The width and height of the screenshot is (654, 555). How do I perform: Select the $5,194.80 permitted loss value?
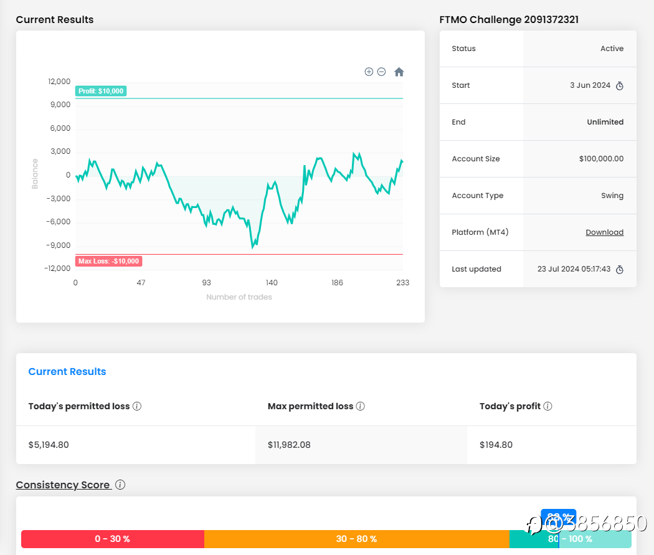click(x=49, y=445)
